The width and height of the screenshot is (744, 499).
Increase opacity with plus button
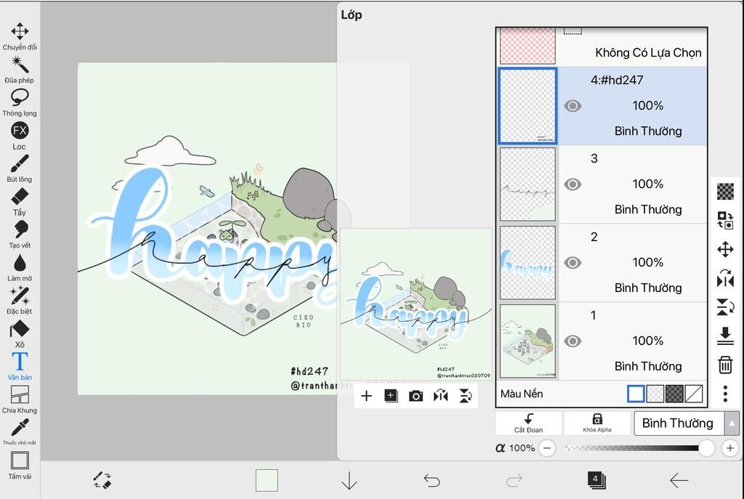click(729, 448)
